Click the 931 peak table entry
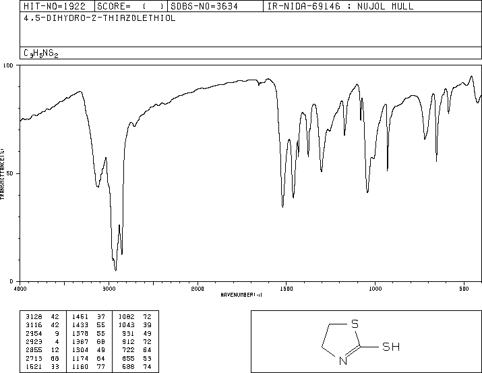The image size is (482, 373). pyautogui.click(x=136, y=333)
